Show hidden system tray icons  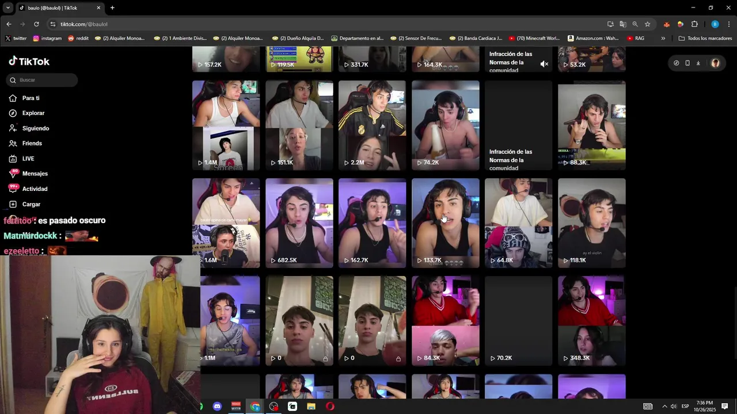click(664, 407)
